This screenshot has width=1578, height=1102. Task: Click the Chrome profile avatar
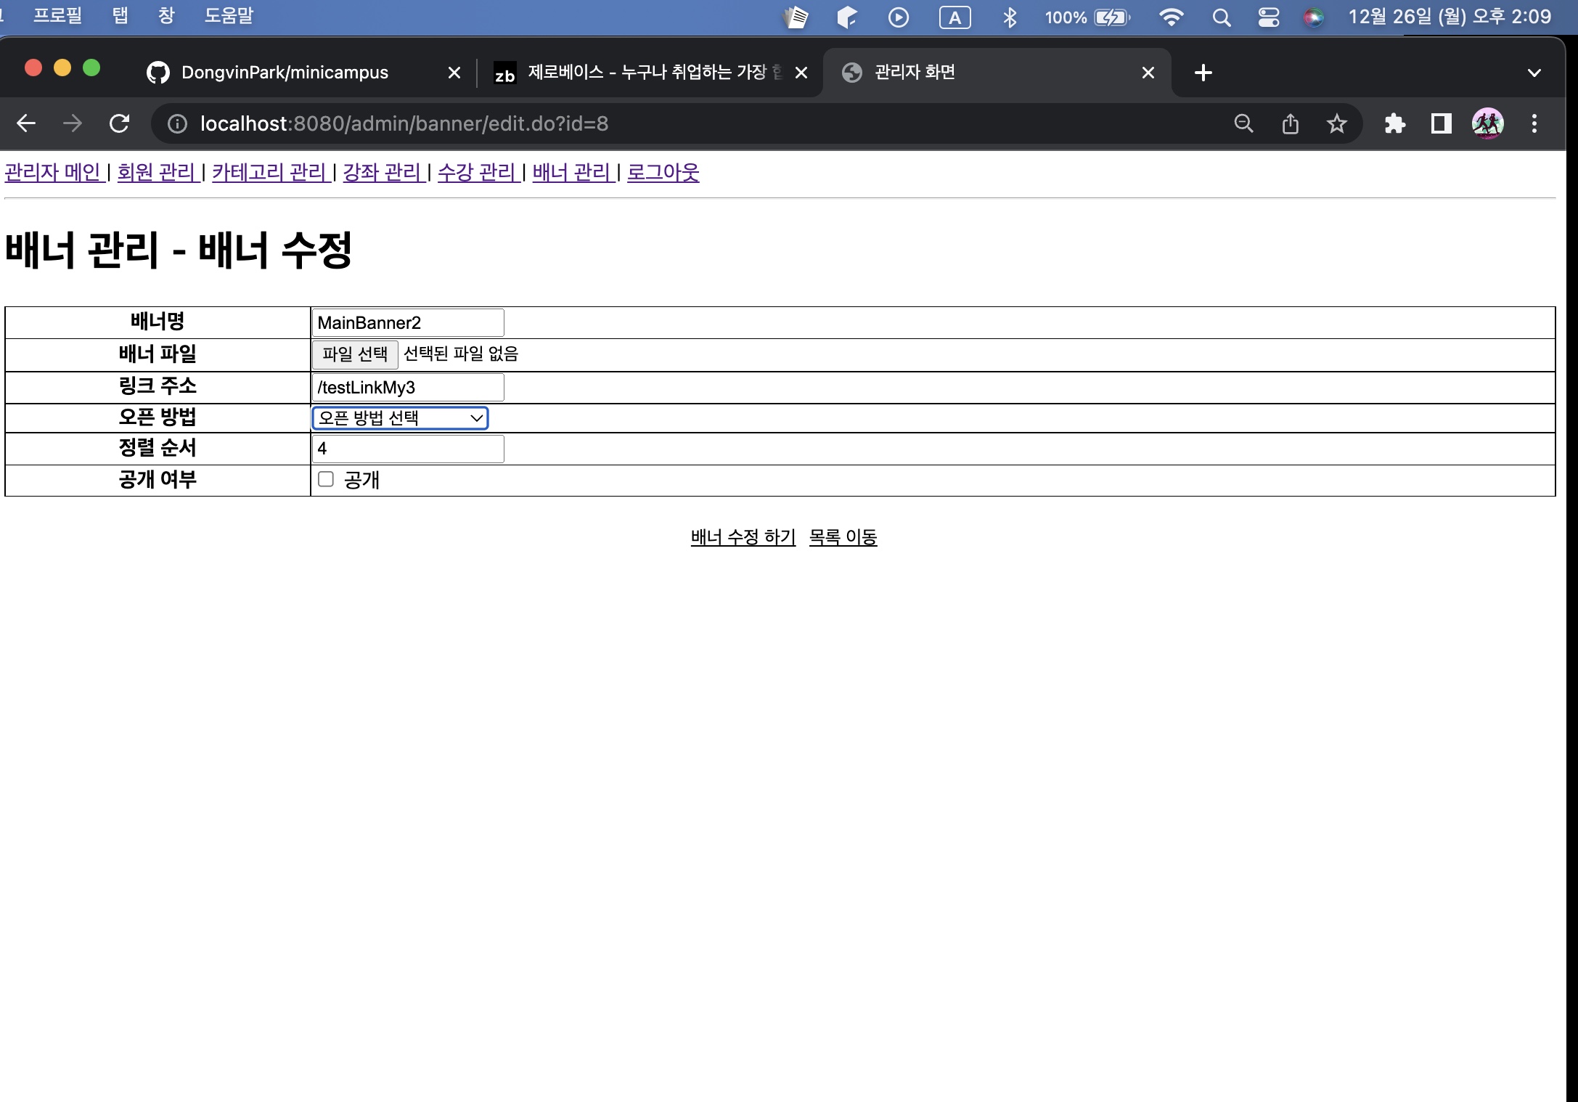[1489, 123]
